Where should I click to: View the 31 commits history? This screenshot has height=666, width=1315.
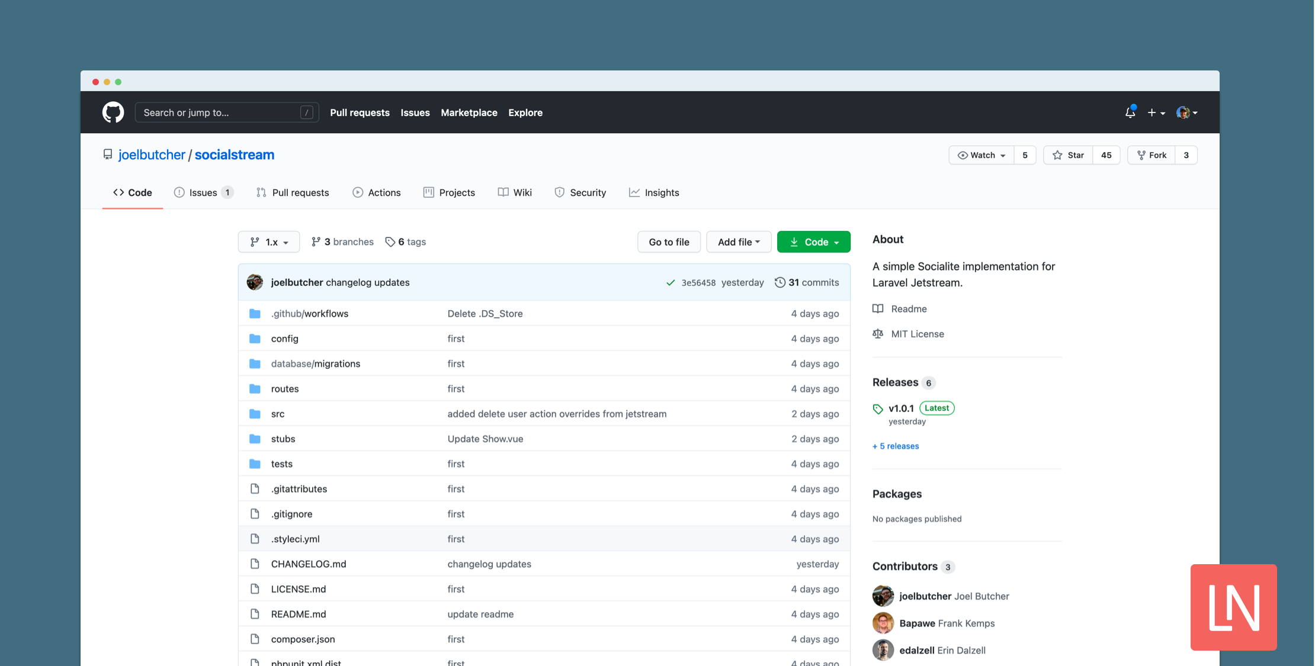(x=807, y=282)
